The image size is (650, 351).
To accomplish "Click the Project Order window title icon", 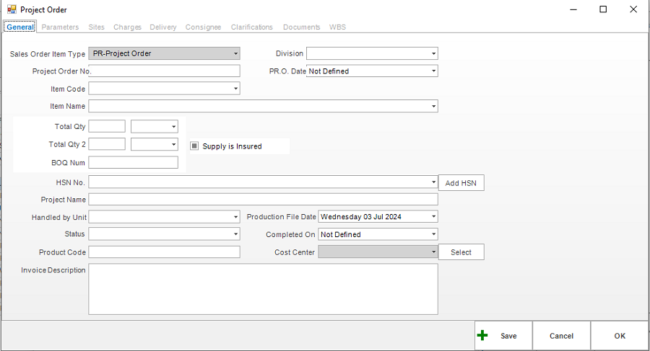I will pos(12,9).
